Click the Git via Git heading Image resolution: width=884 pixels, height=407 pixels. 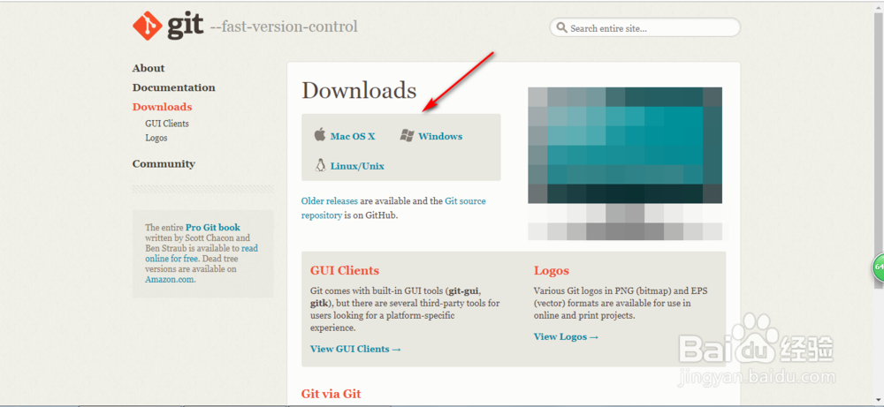tap(331, 394)
